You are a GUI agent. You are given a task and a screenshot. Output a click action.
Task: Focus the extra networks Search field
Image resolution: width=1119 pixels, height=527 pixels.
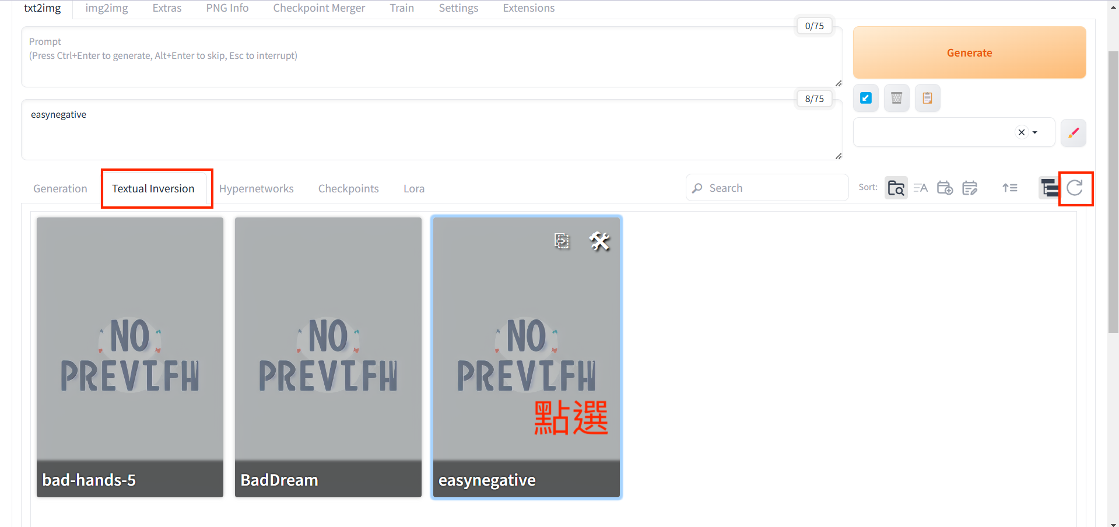[x=767, y=188]
